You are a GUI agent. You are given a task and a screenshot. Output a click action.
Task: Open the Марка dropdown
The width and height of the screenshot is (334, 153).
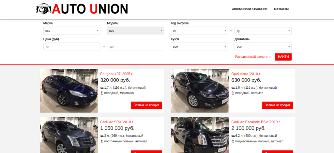72,31
